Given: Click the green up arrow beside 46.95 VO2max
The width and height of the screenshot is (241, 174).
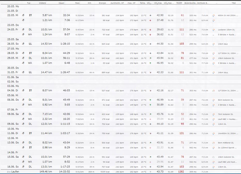Looking at the screenshot, I should [x=150, y=63].
